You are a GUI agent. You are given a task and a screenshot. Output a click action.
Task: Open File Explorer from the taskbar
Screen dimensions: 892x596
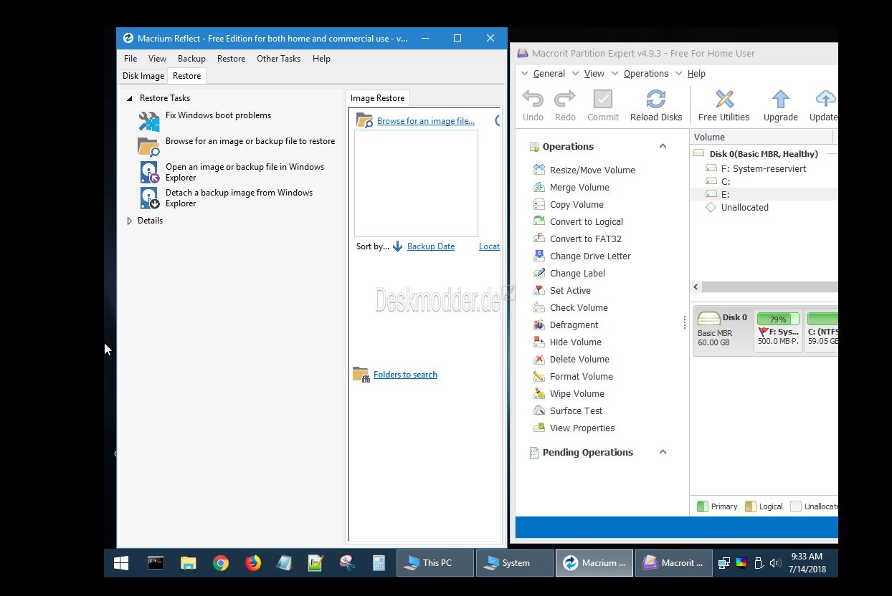tap(188, 563)
